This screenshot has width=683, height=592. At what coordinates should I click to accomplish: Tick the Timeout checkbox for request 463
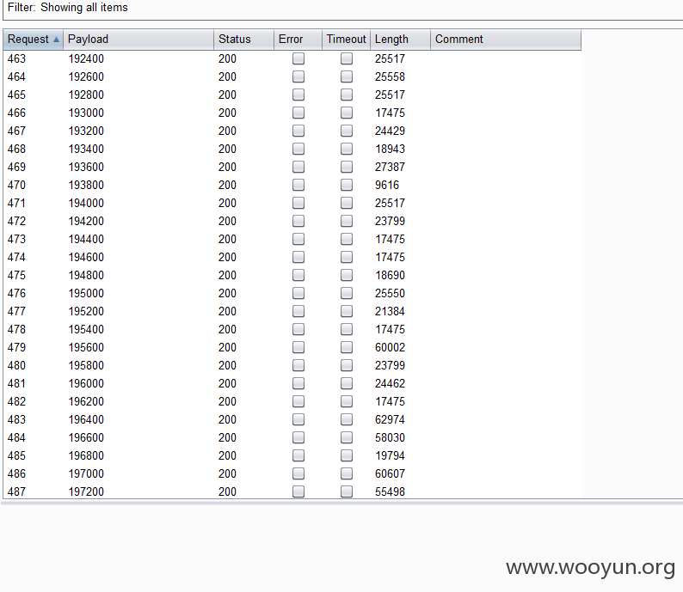pos(347,58)
